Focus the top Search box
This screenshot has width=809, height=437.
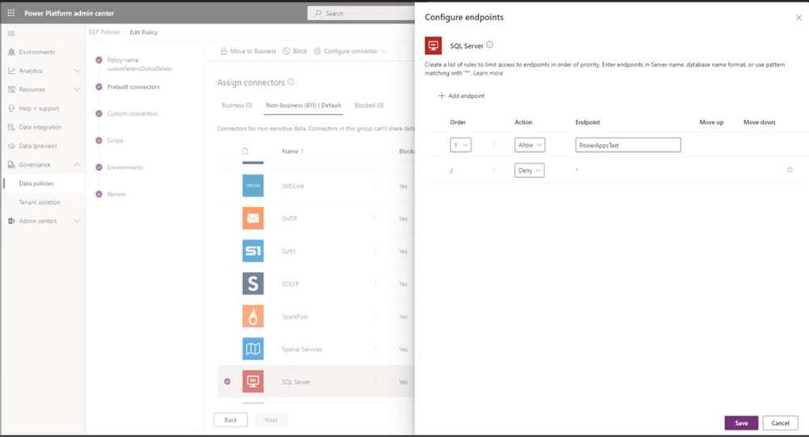[361, 14]
